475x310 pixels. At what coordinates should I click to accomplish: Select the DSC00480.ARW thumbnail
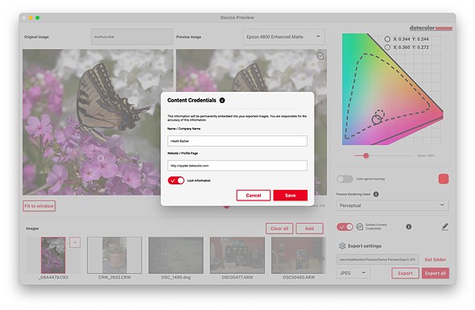click(x=299, y=255)
